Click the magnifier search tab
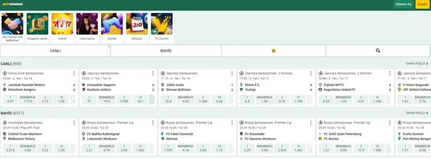 pyautogui.click(x=378, y=51)
